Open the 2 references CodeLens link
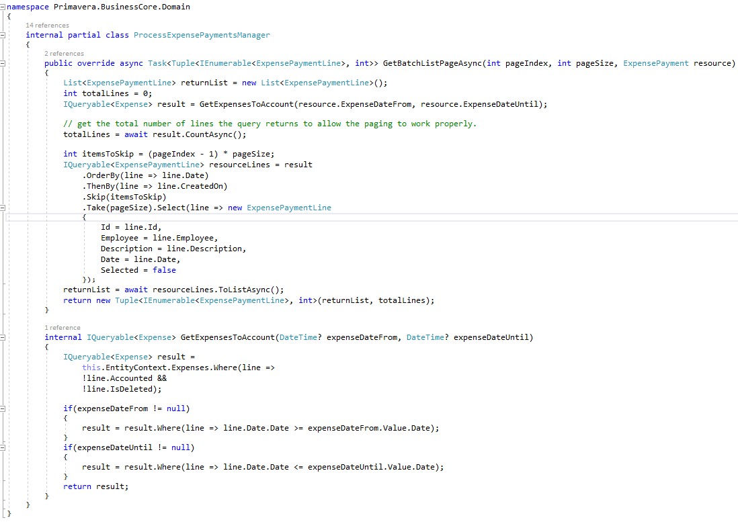 [64, 54]
